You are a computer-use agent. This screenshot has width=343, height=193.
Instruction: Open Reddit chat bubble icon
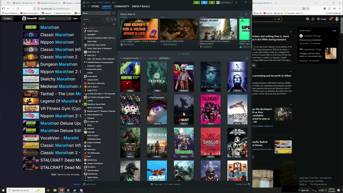click(x=313, y=19)
